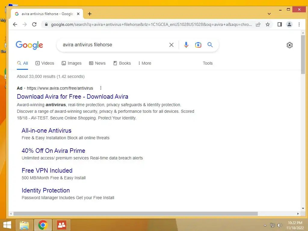View site security lock info

pyautogui.click(x=46, y=24)
